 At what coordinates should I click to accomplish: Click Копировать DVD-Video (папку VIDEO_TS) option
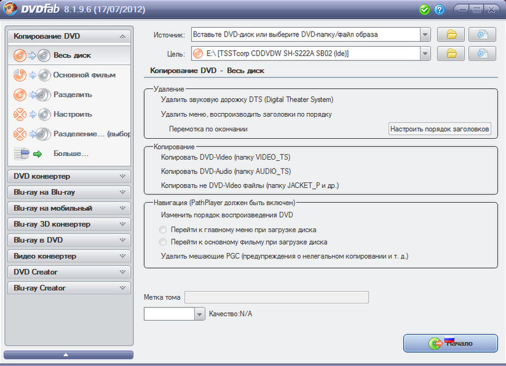(x=226, y=157)
